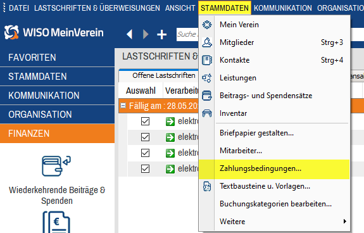The height and width of the screenshot is (233, 364).
Task: Select KOMMUNIKATION in the sidebar
Action: 58,96
